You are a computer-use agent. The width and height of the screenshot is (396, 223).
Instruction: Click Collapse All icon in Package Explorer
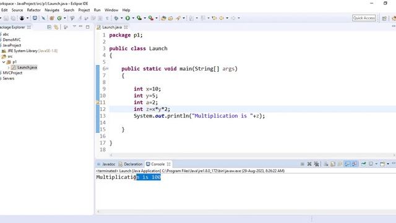[x=49, y=27]
